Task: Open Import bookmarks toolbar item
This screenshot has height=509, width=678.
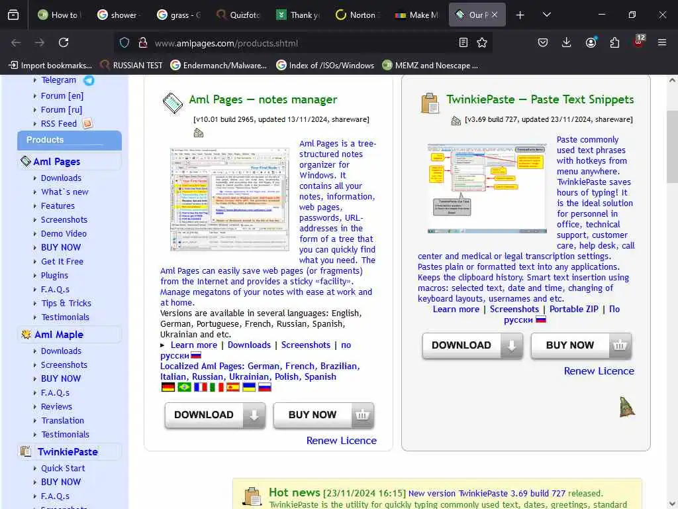Action: tap(50, 66)
